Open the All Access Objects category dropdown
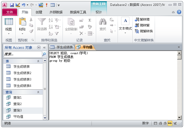This screenshot has width=185, height=128. [x=39, y=47]
